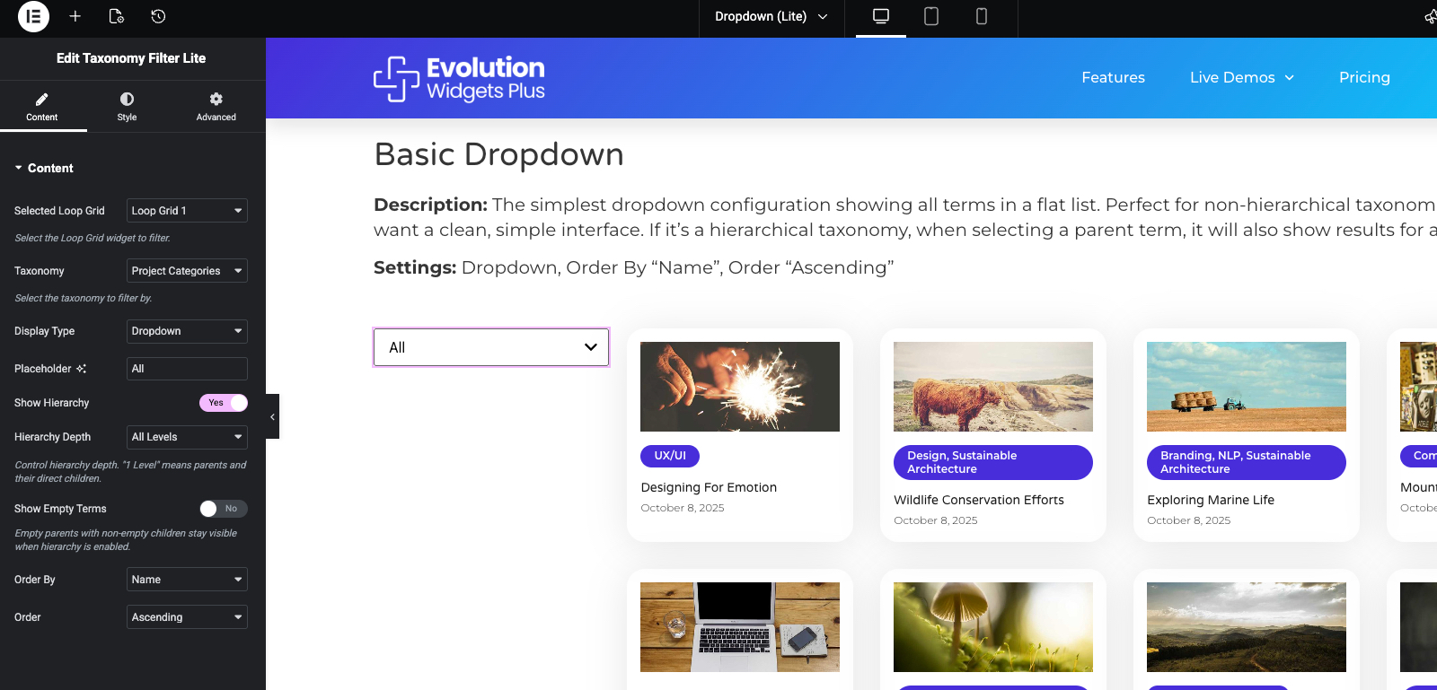
Task: Click the laptop on desk thumbnail
Action: click(x=740, y=627)
